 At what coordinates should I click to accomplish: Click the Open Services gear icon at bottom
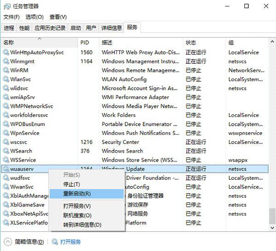coord(54,242)
